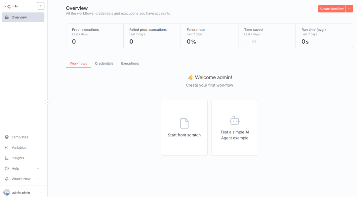Collapse the sidebar with arrow toggle

coord(47,102)
